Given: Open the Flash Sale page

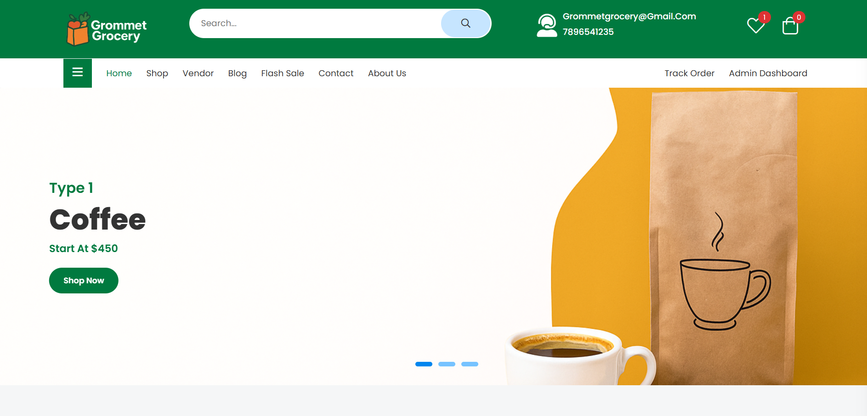Looking at the screenshot, I should coord(283,73).
